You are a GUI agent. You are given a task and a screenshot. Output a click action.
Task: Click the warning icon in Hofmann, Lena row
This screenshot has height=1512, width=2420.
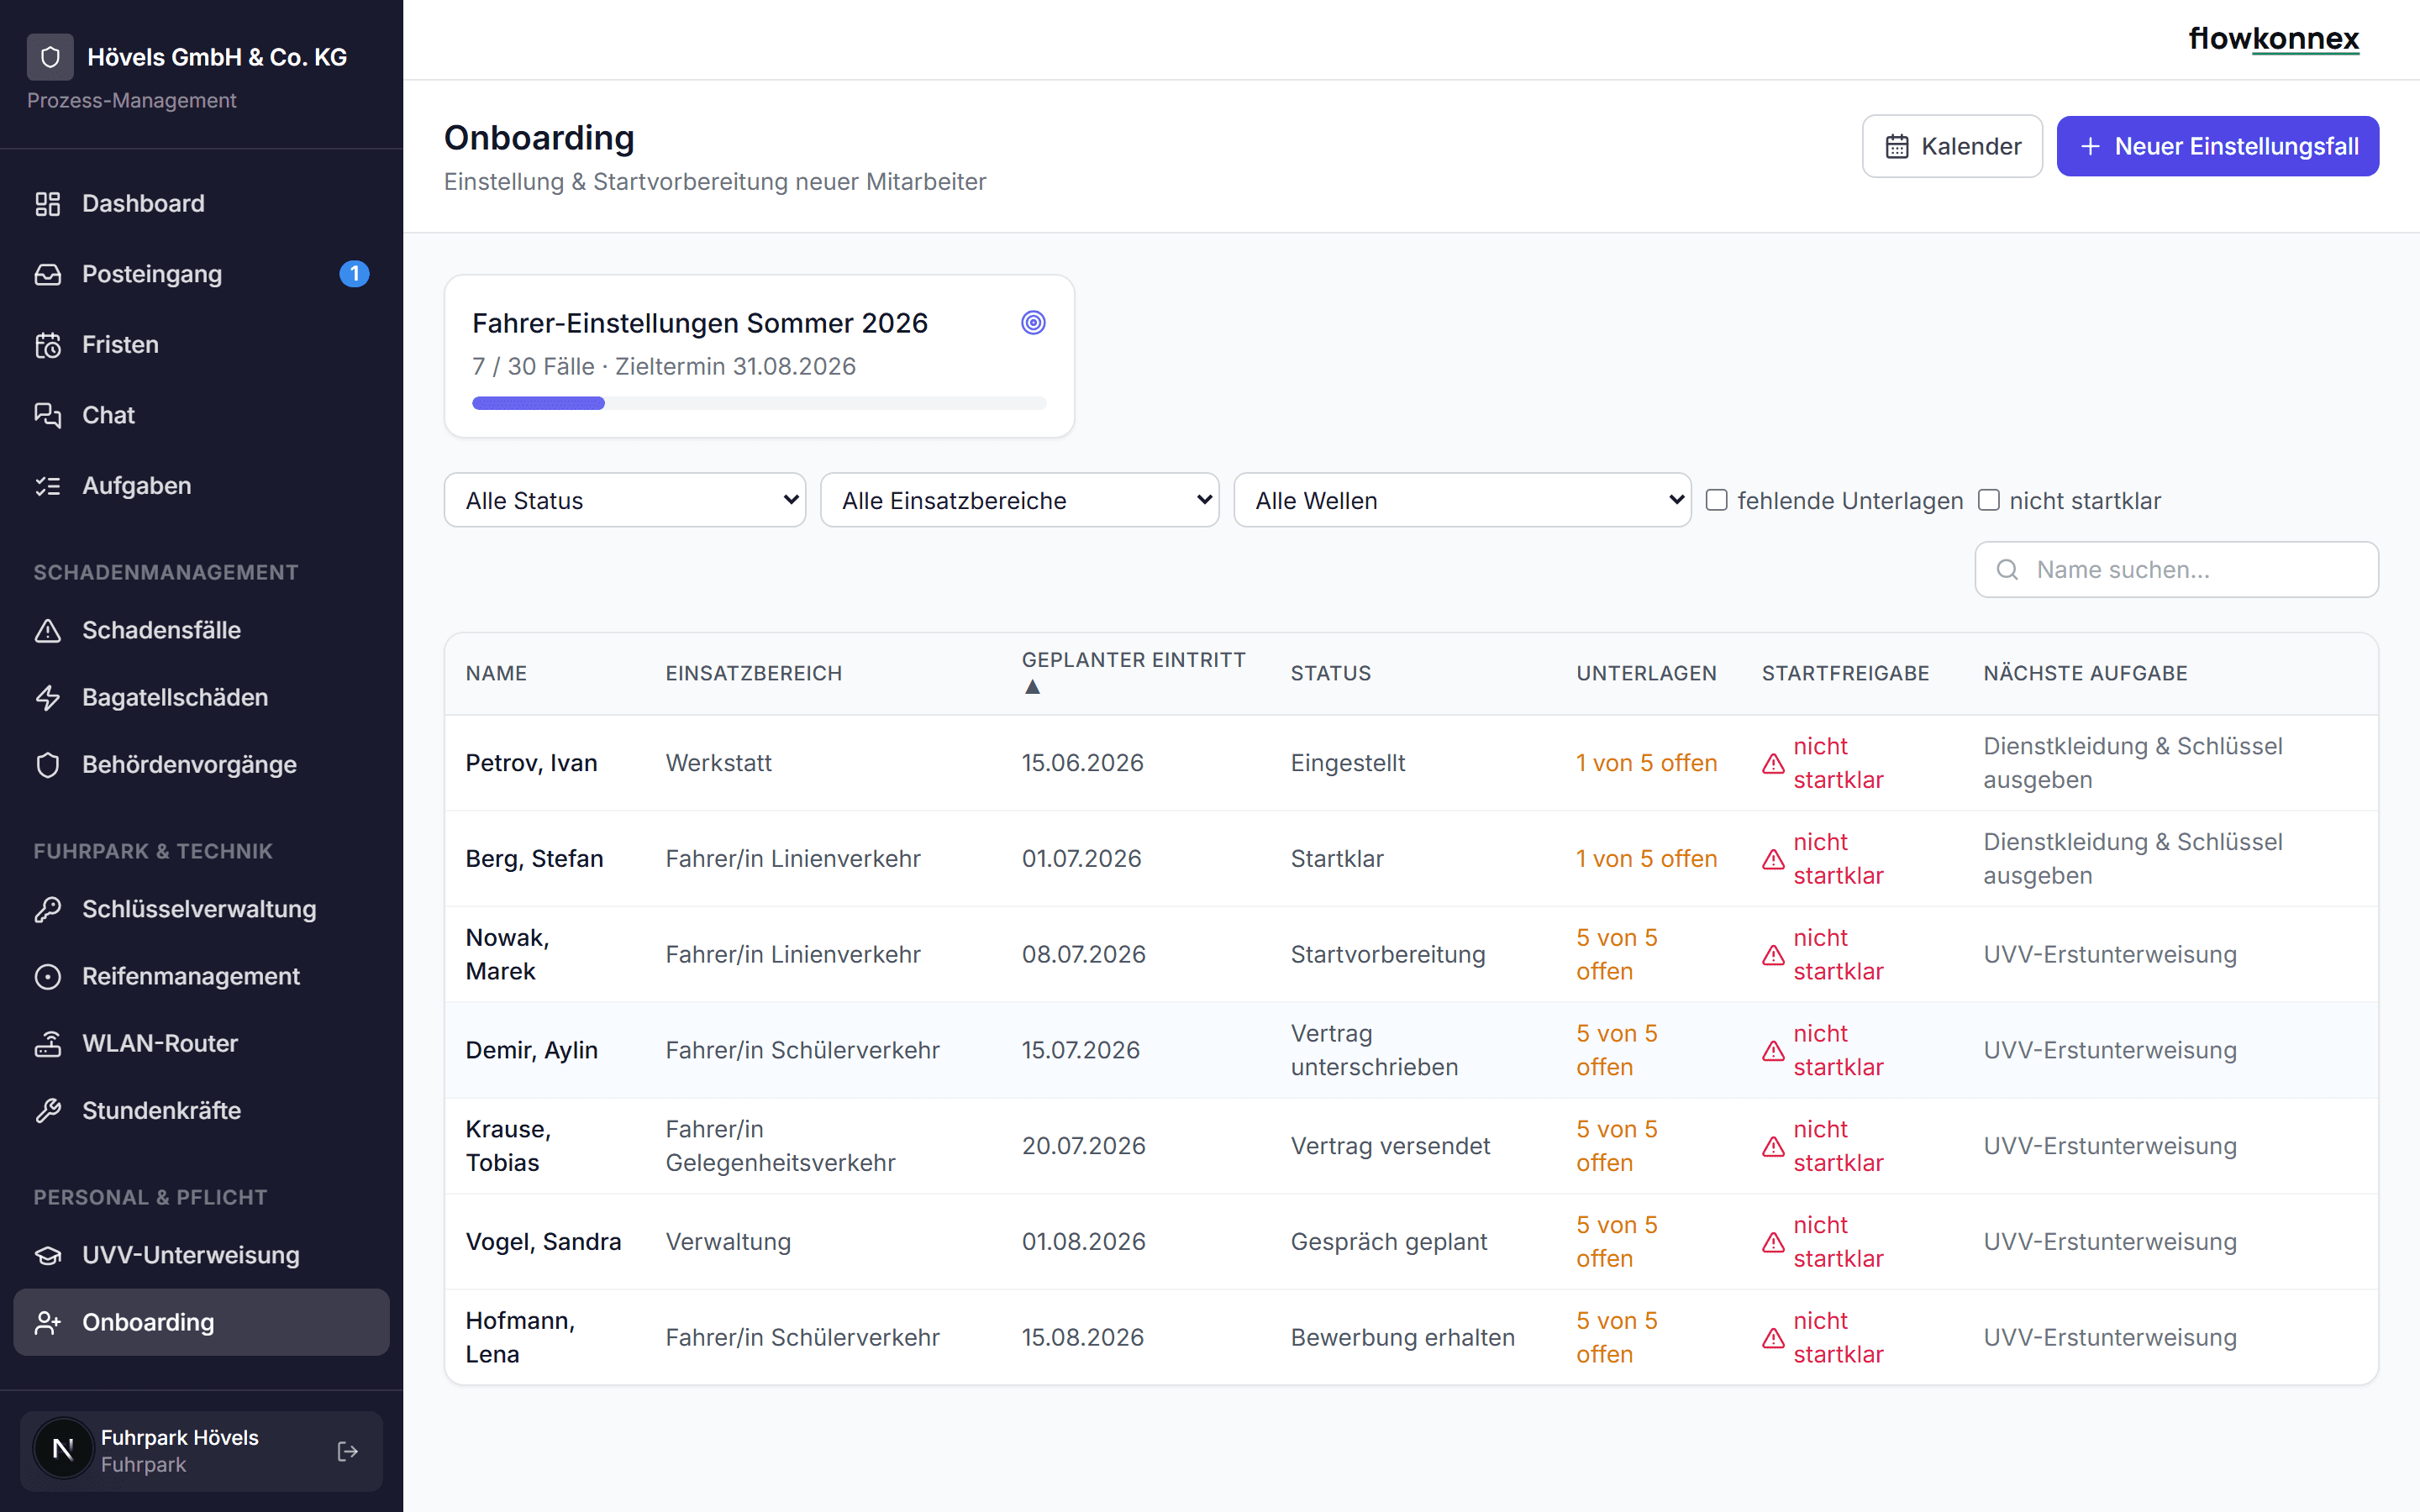(x=1773, y=1339)
